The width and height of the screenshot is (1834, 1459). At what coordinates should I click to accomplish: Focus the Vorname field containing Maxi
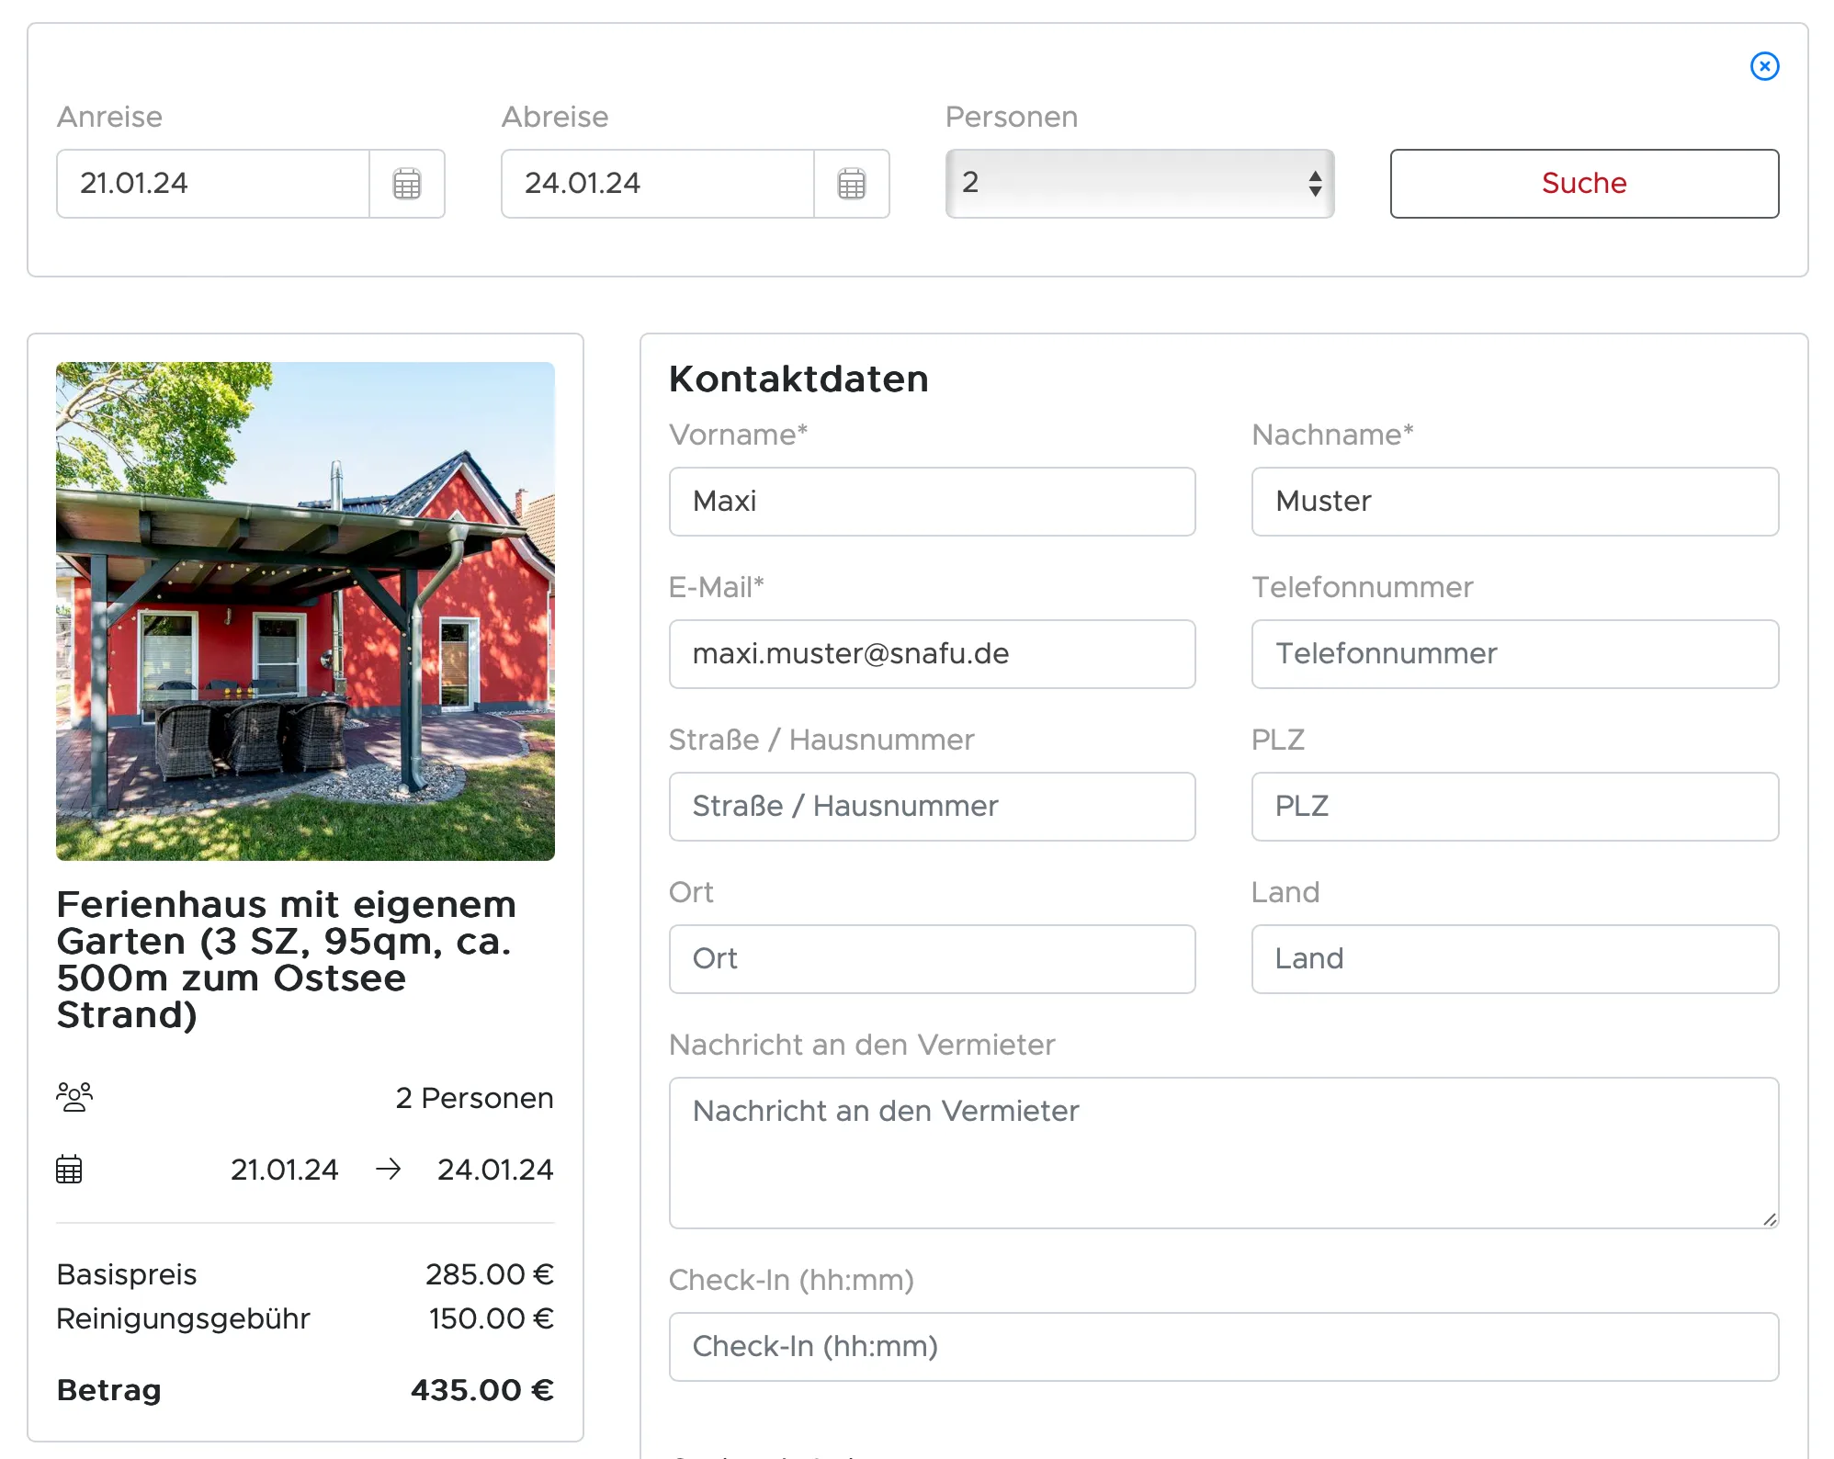click(x=932, y=502)
